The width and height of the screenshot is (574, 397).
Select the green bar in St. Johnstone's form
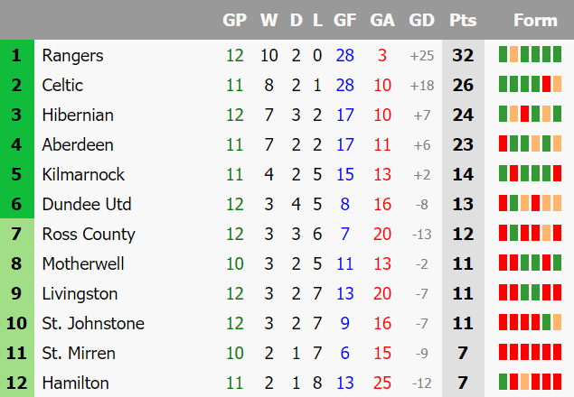click(546, 322)
